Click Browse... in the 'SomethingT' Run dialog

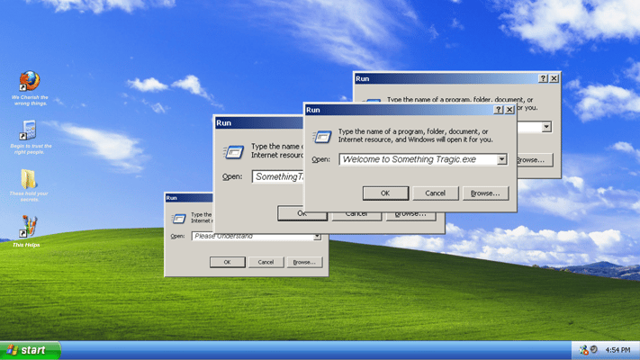pos(410,216)
